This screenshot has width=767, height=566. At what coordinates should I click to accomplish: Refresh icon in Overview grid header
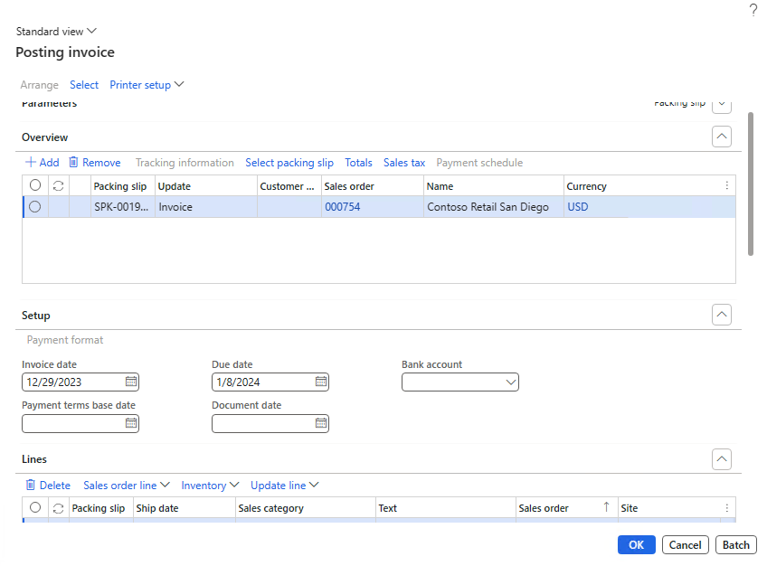pos(58,185)
